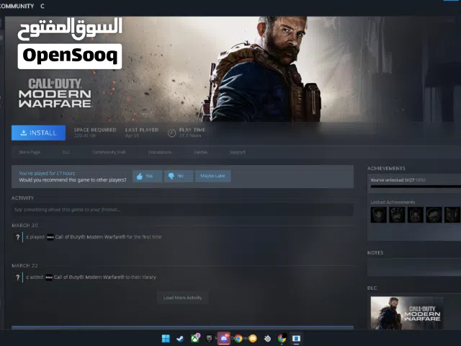Click the Windows Start button on the taskbar
This screenshot has height=346, width=461.
pos(166,339)
